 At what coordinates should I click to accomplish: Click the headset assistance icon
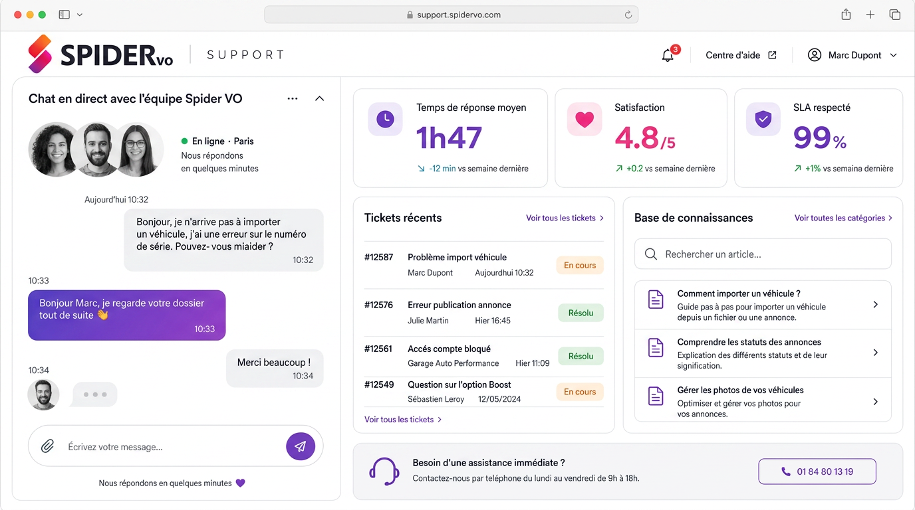(384, 471)
